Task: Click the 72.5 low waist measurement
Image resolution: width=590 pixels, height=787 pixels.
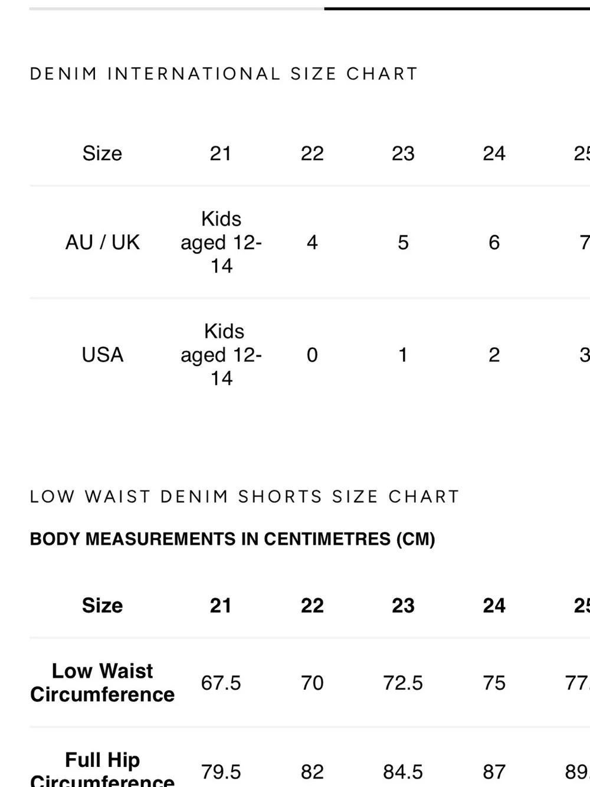Action: pyautogui.click(x=403, y=683)
